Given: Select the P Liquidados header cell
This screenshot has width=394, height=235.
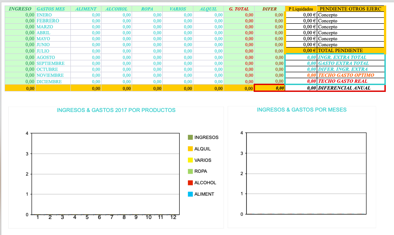Looking at the screenshot, I should pos(301,9).
